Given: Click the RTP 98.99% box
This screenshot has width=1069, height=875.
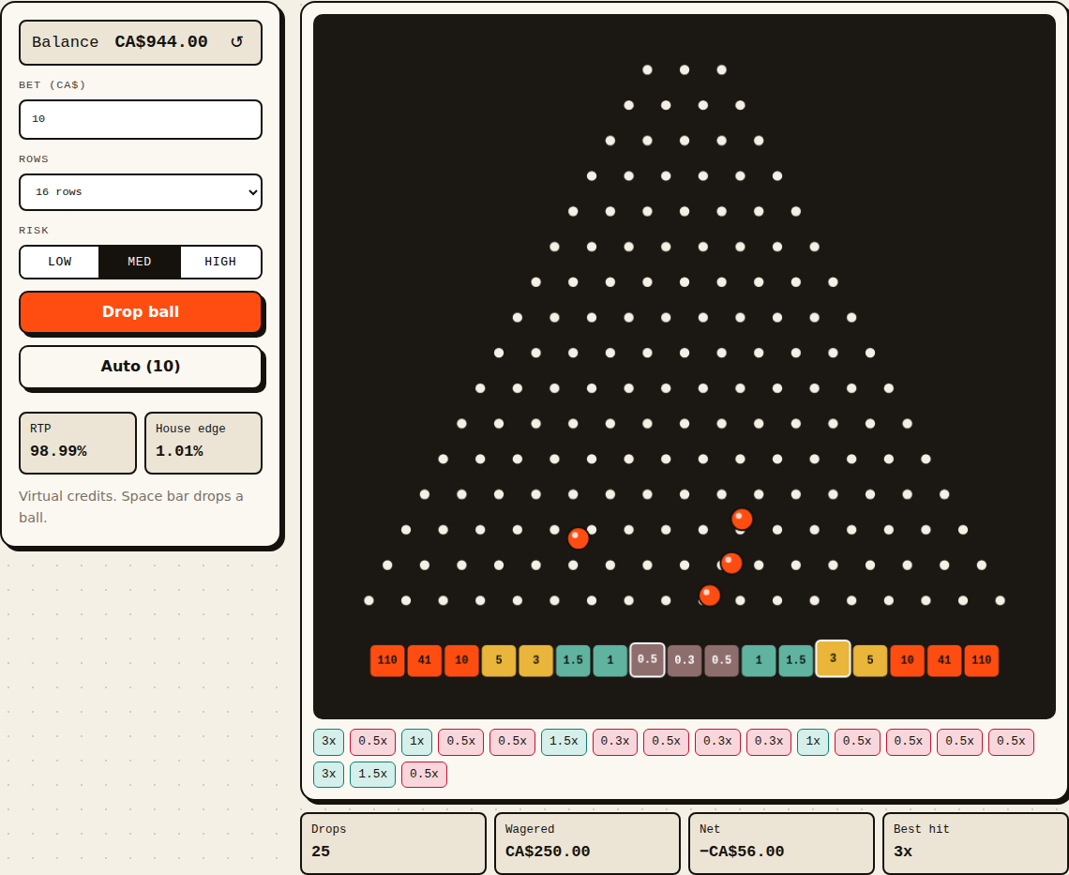Looking at the screenshot, I should coord(78,443).
